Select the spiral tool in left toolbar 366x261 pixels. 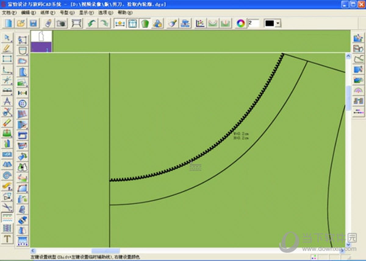point(7,175)
